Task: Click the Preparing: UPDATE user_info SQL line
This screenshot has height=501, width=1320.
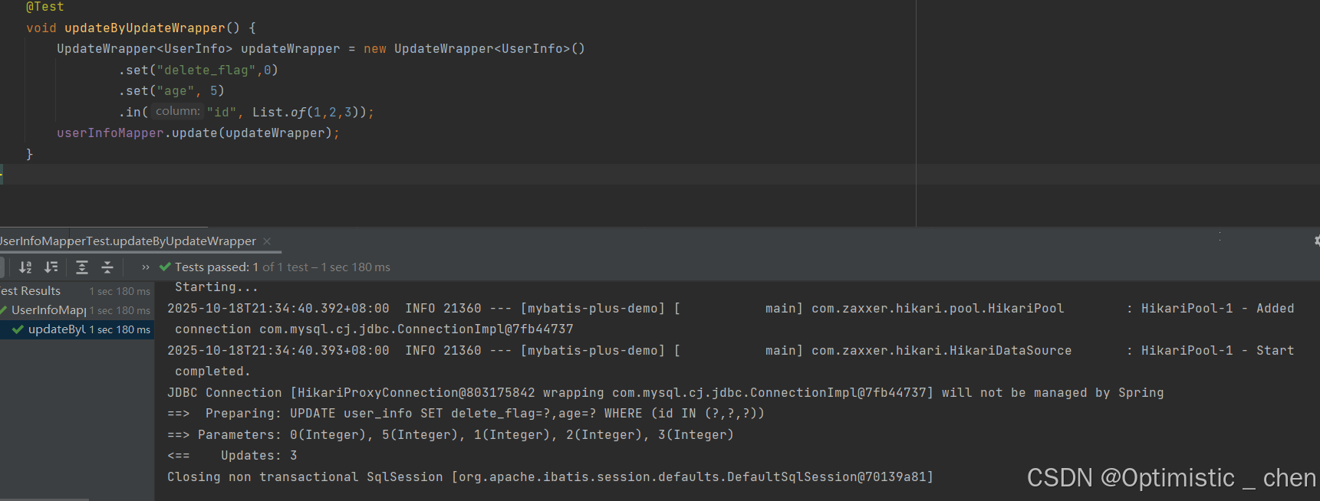Action: (466, 414)
